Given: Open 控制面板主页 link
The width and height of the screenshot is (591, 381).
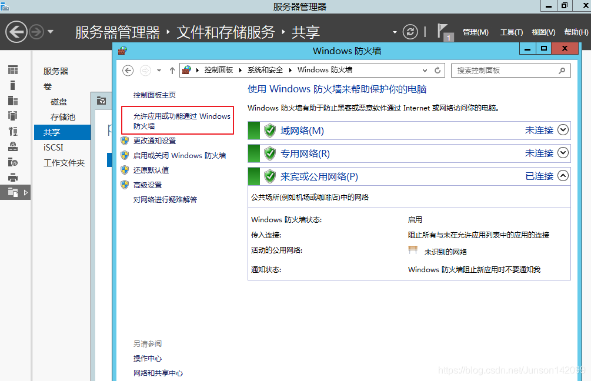Looking at the screenshot, I should tap(155, 95).
